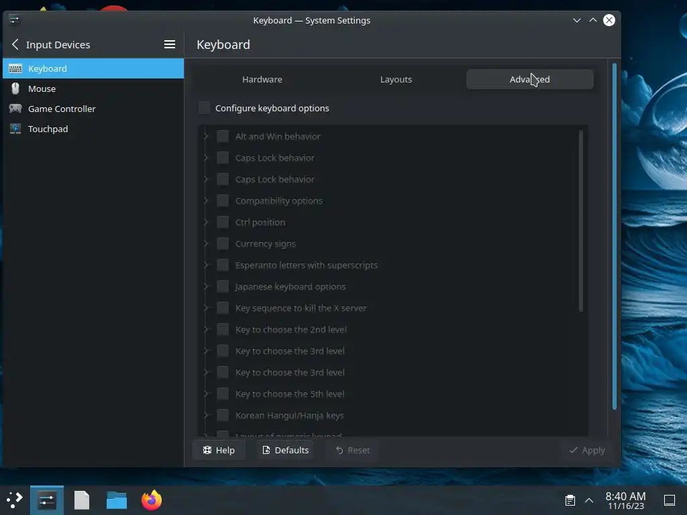Open Touchpad settings
The image size is (687, 515).
pos(93,129)
